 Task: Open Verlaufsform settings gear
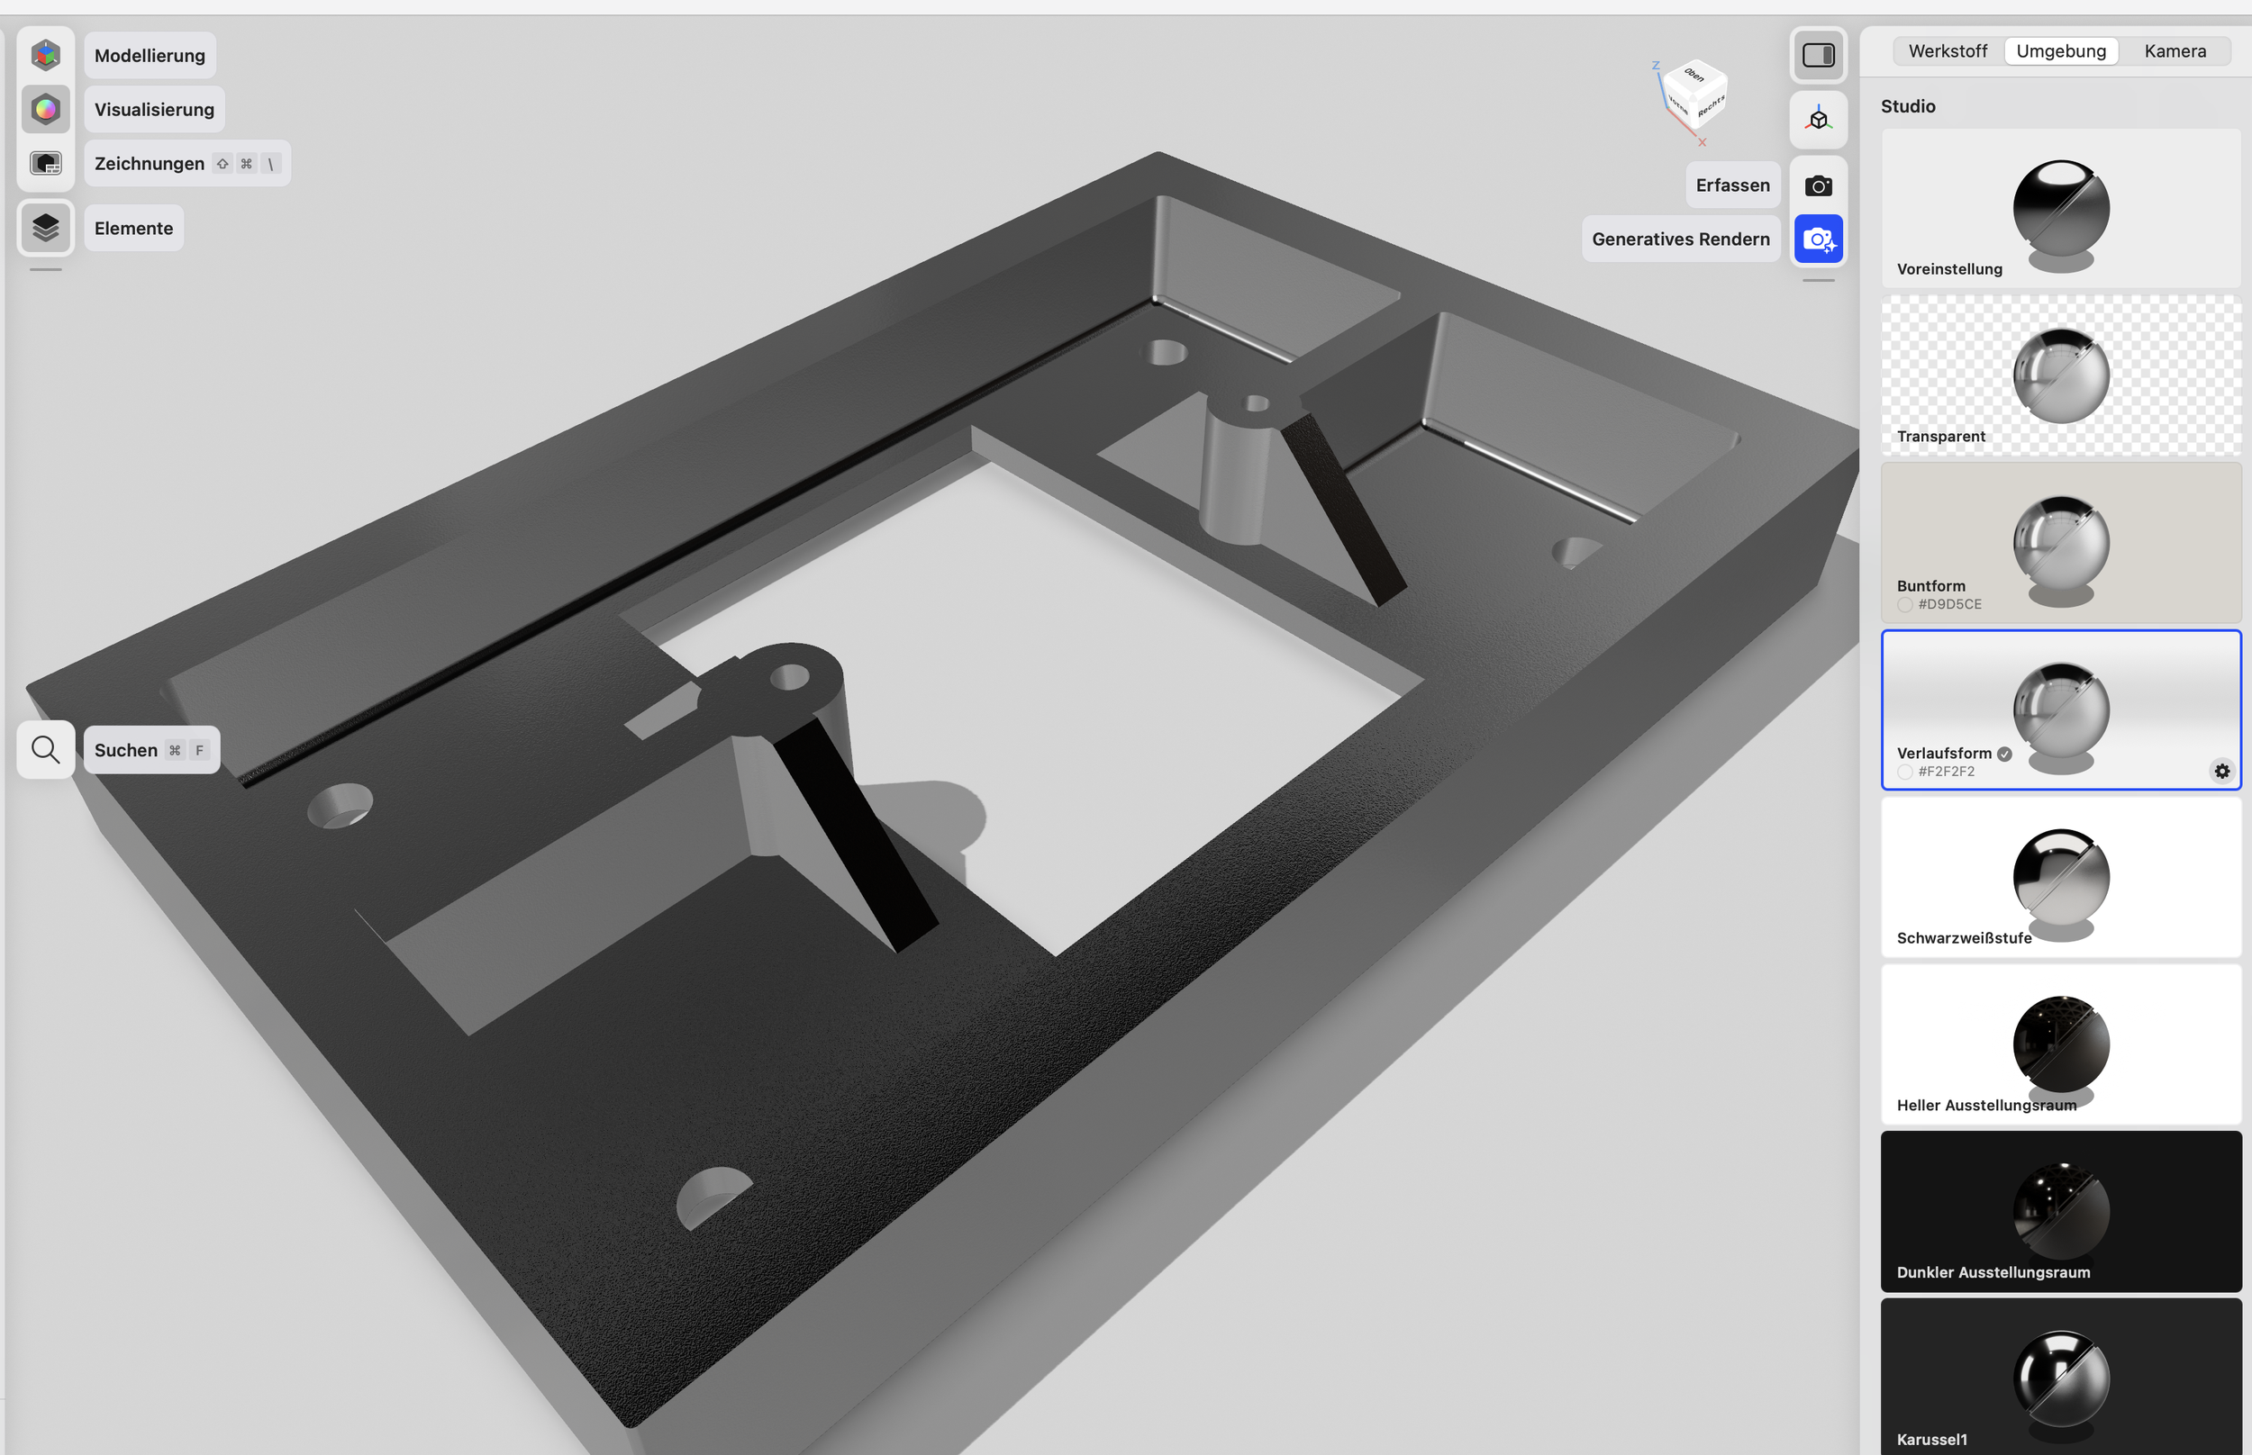coord(2221,771)
